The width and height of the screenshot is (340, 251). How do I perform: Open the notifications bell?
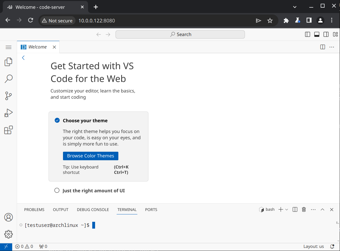pyautogui.click(x=332, y=246)
